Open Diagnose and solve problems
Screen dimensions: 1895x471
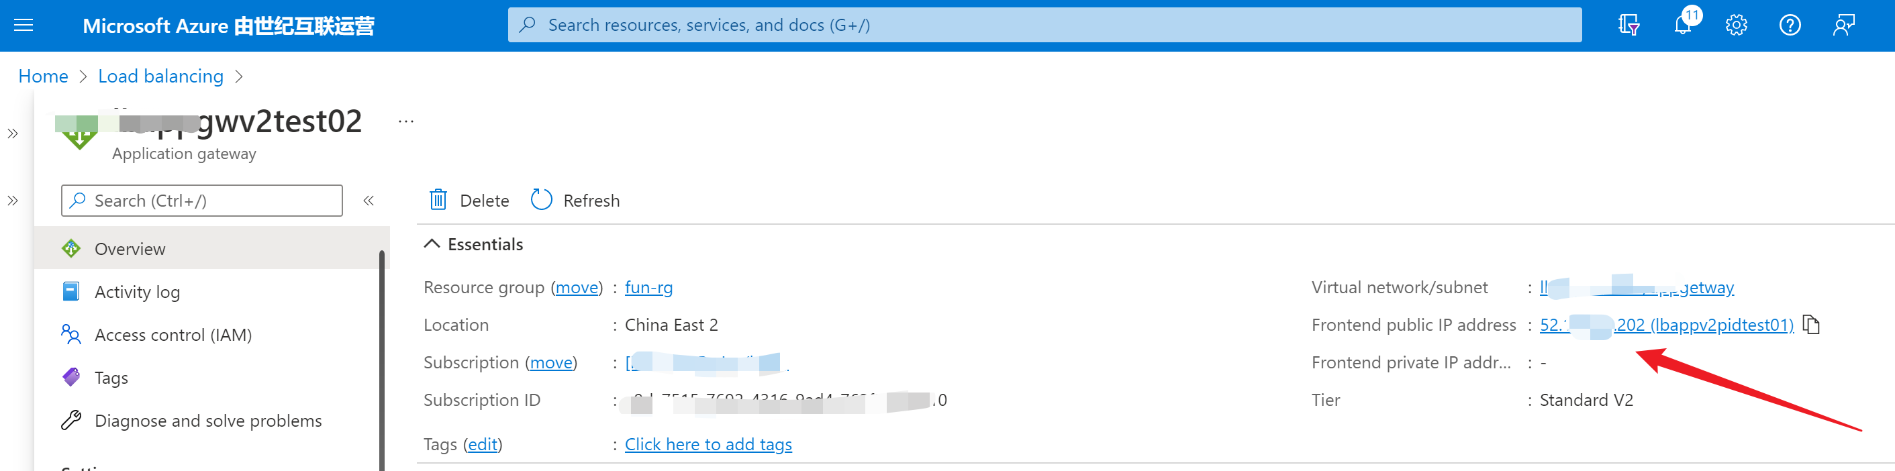point(208,421)
